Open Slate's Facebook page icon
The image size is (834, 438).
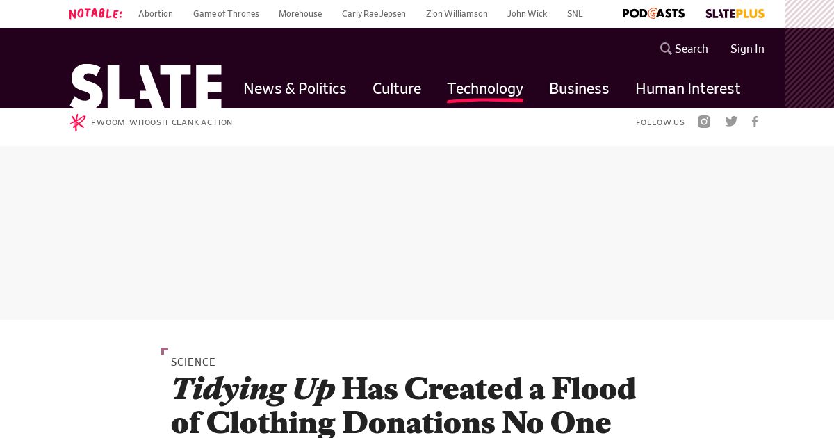[x=755, y=122]
